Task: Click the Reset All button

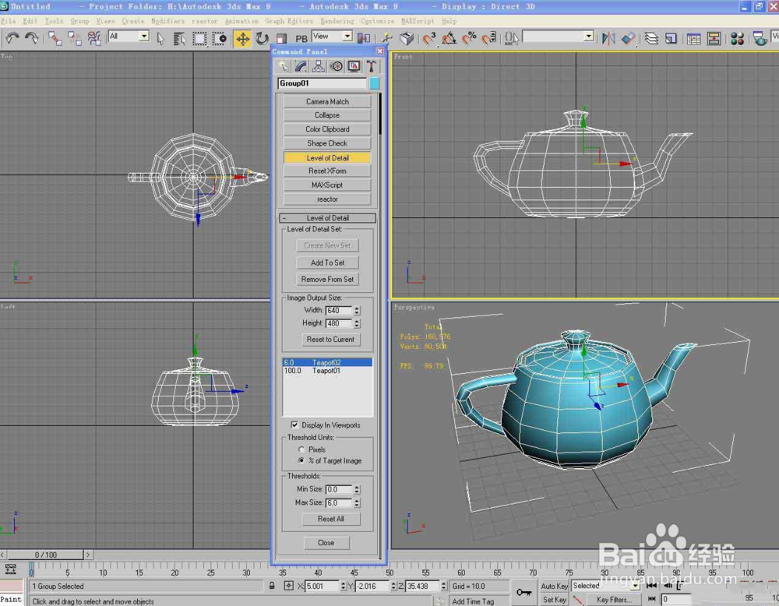Action: [x=330, y=519]
